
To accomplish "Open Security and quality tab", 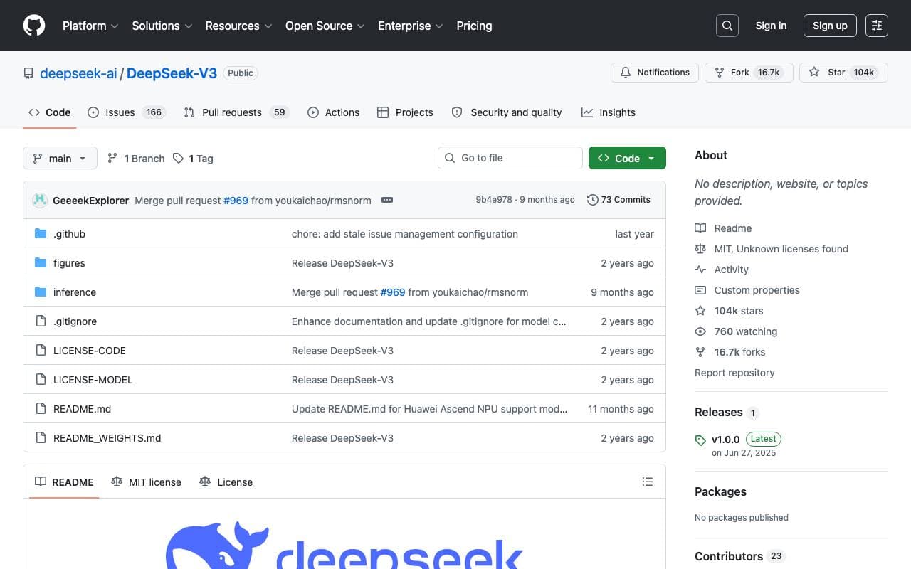I will click(507, 112).
